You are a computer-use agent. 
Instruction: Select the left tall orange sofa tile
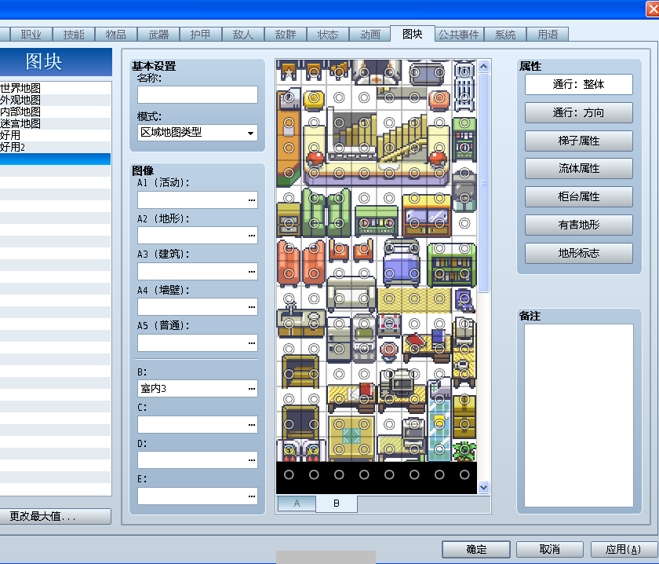pyautogui.click(x=289, y=248)
